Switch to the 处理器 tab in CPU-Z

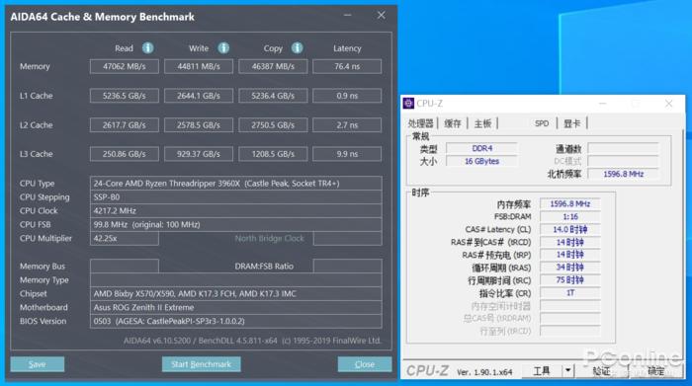420,123
